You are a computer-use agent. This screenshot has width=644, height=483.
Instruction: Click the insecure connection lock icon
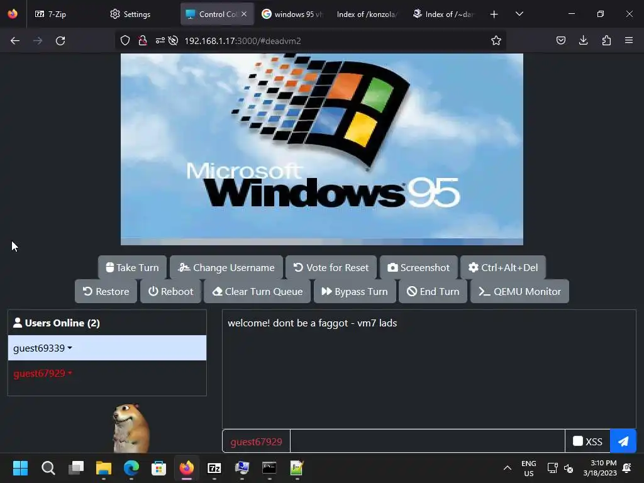pos(143,41)
